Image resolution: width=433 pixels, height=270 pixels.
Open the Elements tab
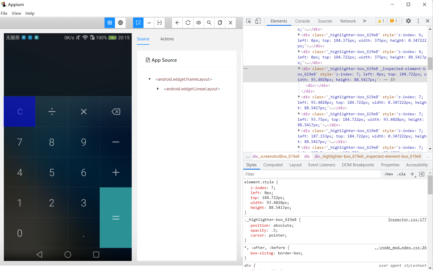[x=279, y=21]
